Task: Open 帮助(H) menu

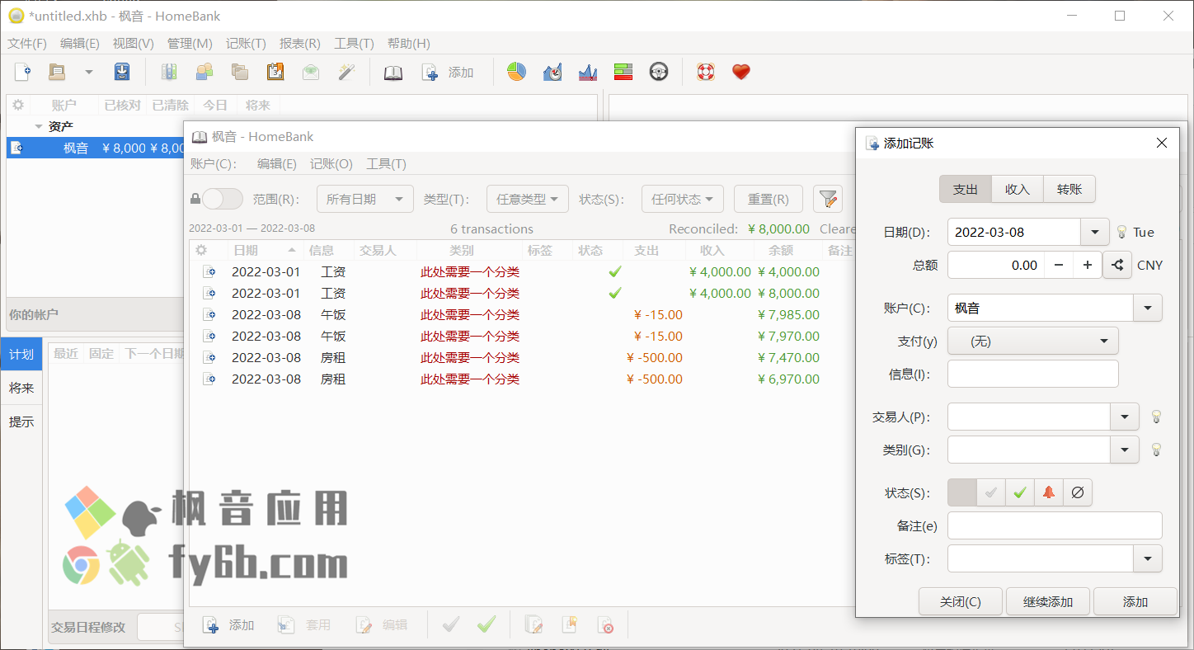Action: click(409, 44)
